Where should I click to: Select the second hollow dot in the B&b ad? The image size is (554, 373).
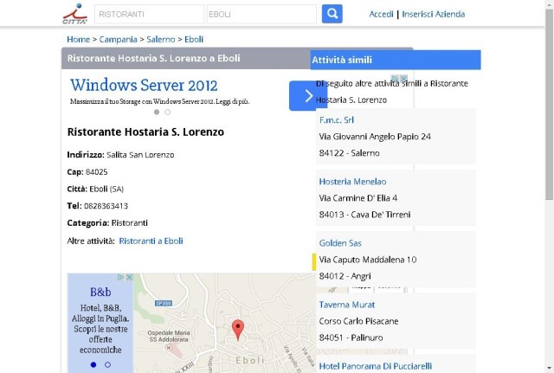pos(107,364)
